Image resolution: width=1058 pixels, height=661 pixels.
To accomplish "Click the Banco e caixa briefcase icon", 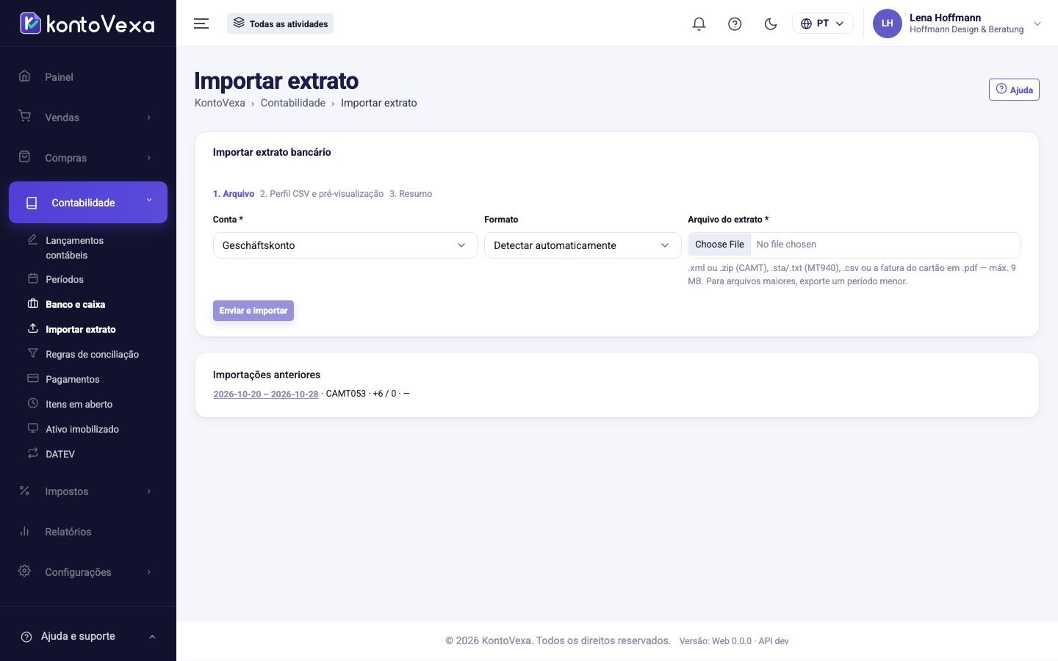I will (x=32, y=303).
